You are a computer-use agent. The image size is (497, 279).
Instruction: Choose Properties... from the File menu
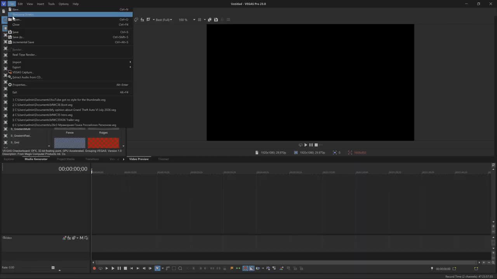[x=70, y=85]
